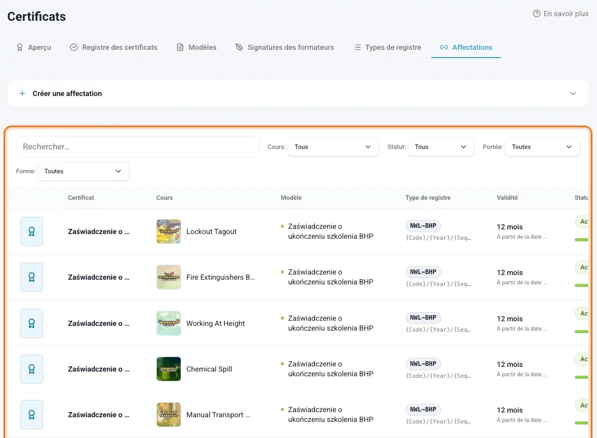Click the pen icon of Signatures des formateurs
597x438 pixels.
tap(239, 47)
